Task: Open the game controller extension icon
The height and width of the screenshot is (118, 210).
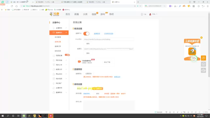Action: click(x=184, y=6)
